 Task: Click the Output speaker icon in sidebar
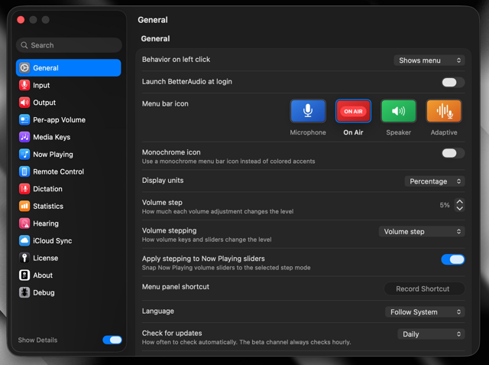tap(24, 103)
